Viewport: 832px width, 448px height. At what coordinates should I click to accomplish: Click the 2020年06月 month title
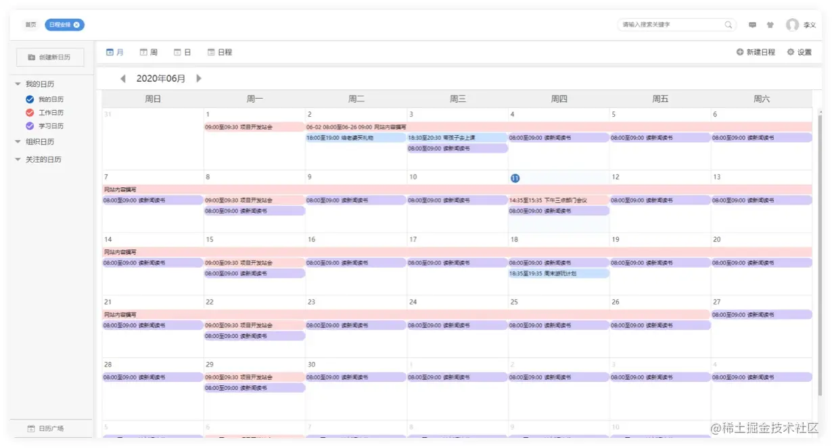click(x=161, y=78)
